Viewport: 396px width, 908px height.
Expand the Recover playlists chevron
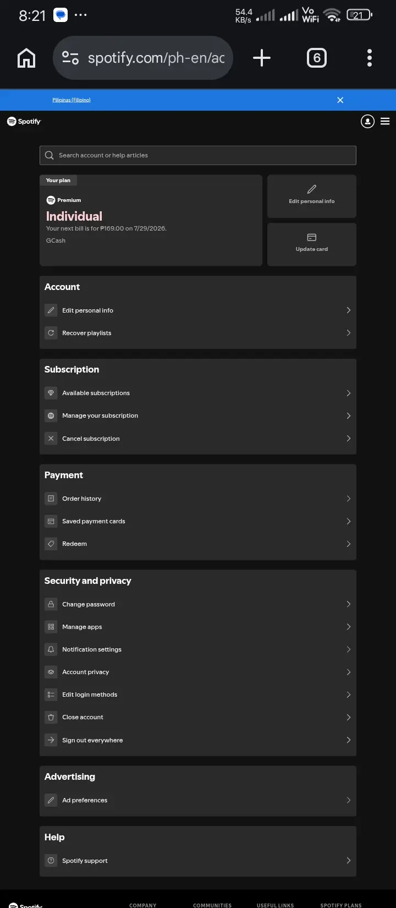(x=348, y=333)
